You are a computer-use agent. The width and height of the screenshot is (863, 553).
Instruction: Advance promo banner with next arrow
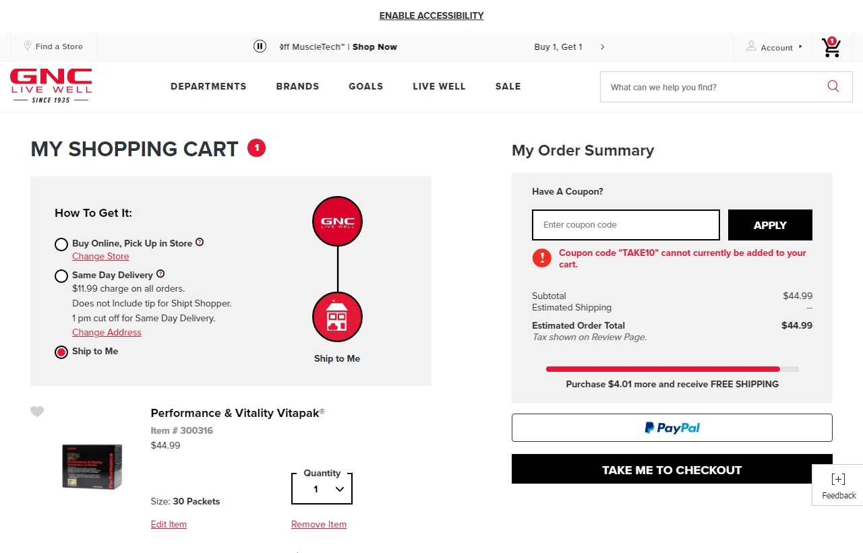(602, 46)
